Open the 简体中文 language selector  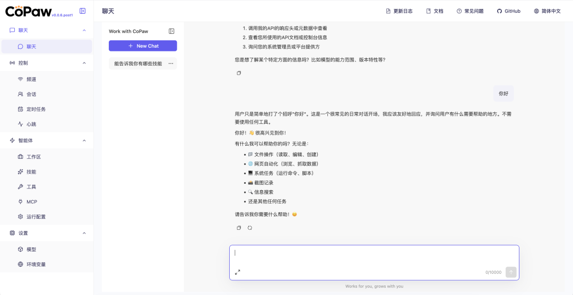click(x=547, y=11)
